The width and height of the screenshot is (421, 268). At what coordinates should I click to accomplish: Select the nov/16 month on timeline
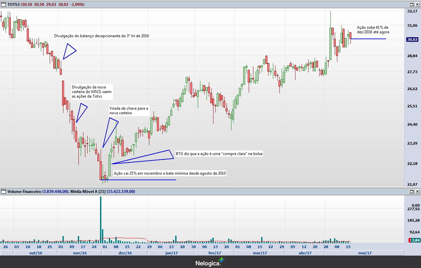pyautogui.click(x=80, y=253)
